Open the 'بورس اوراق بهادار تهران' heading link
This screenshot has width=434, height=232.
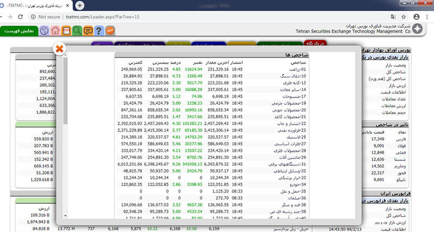pyautogui.click(x=386, y=50)
